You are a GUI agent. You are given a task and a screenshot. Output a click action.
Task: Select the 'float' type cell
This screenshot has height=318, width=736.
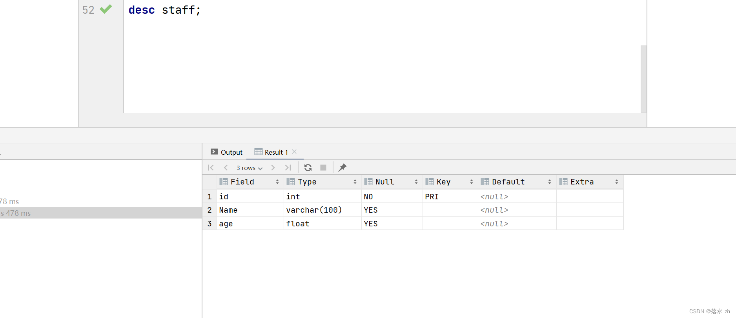pos(322,224)
